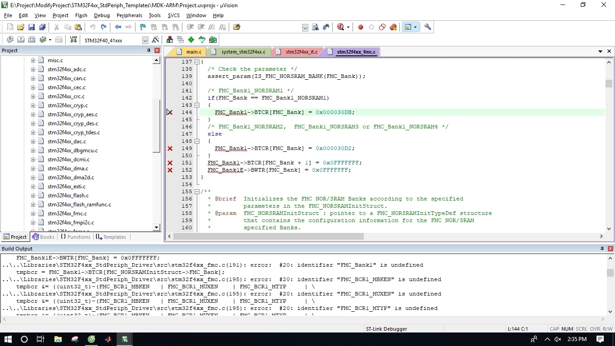Show the Functions panel tab
Image resolution: width=615 pixels, height=346 pixels.
(76, 237)
